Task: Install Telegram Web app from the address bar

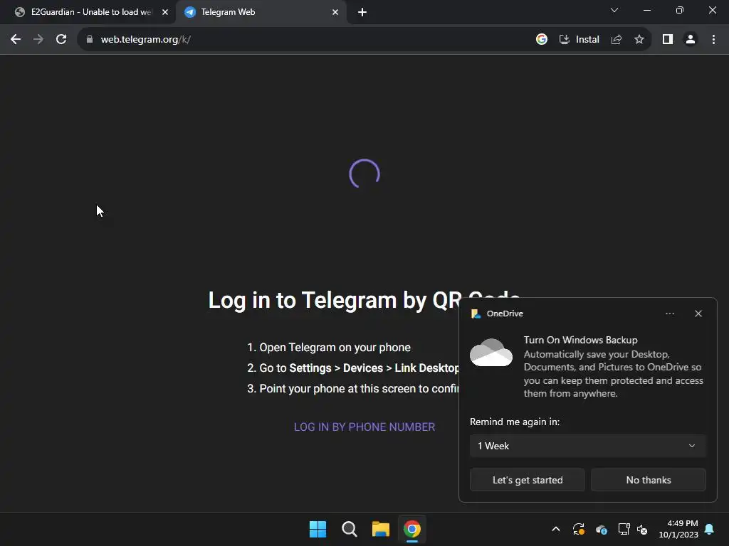Action: tap(579, 40)
